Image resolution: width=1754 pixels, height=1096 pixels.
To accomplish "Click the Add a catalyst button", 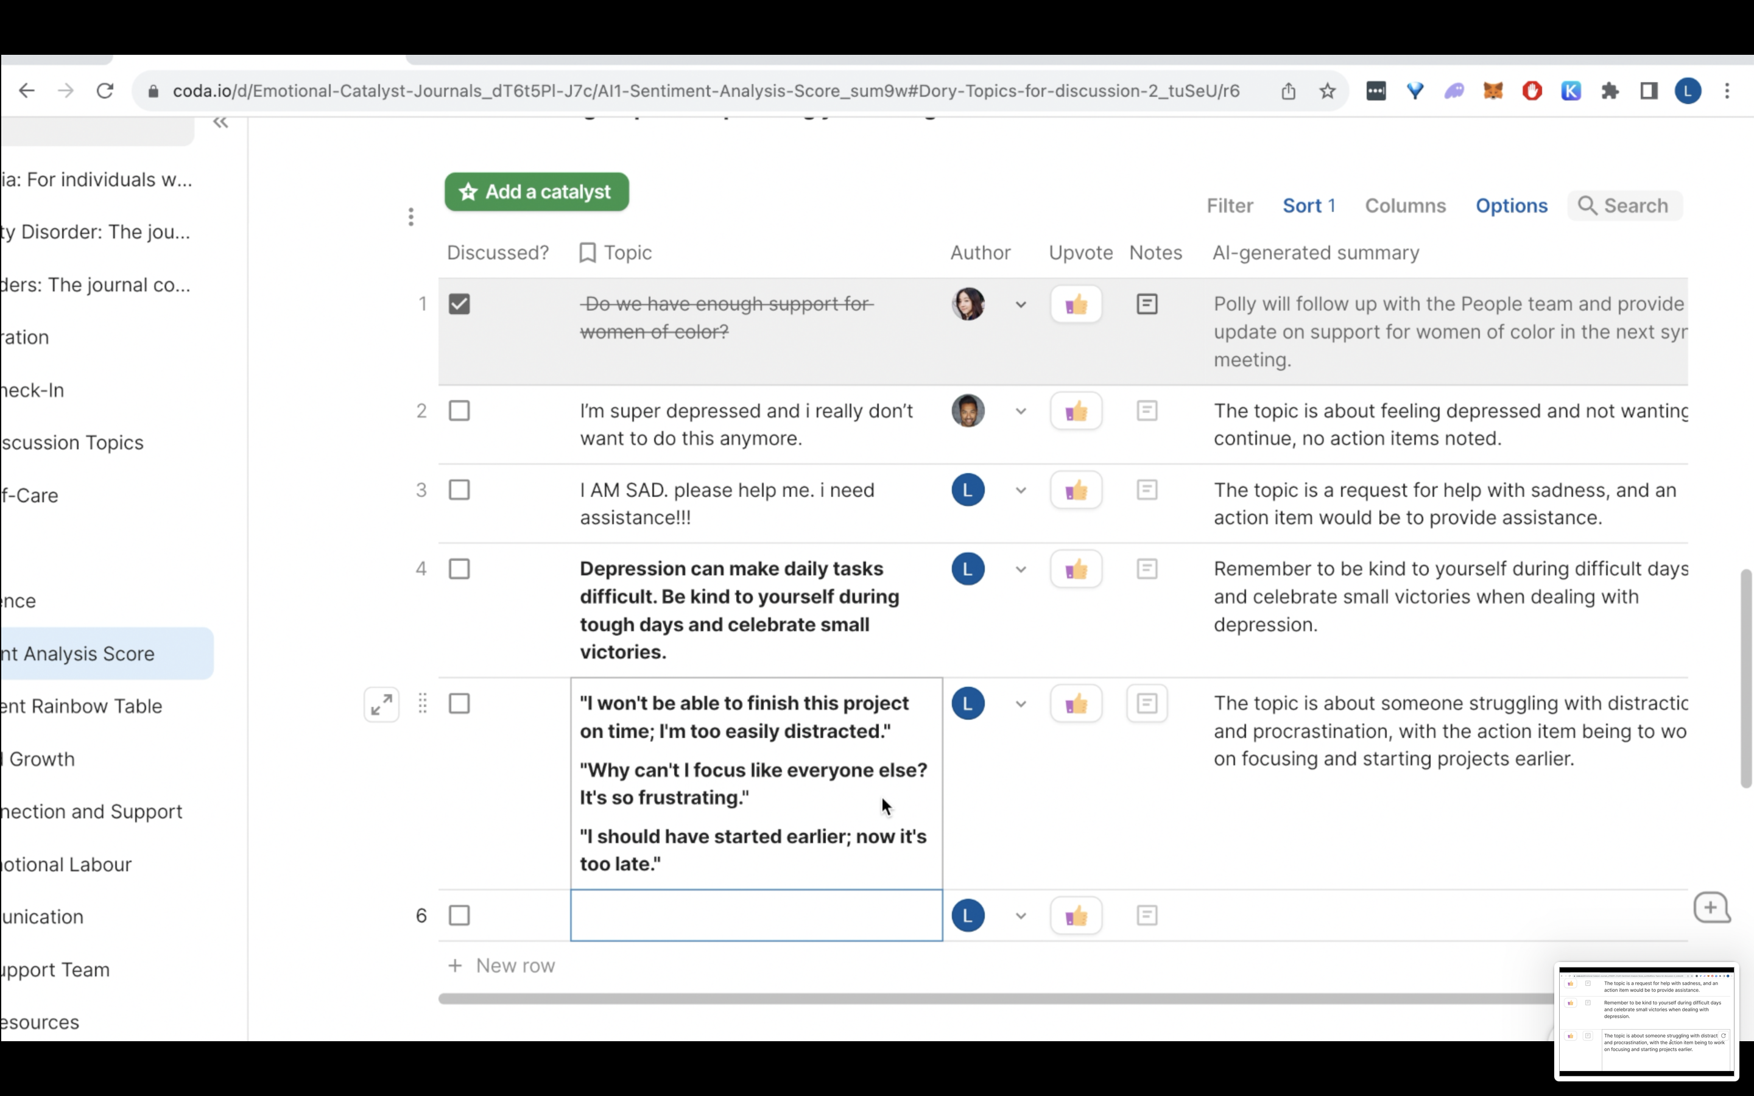I will coord(537,192).
